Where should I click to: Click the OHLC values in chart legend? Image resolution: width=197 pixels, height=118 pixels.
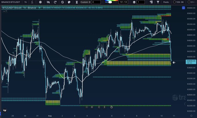73,8
